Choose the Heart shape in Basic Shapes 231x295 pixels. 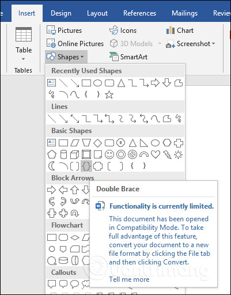click(156, 154)
